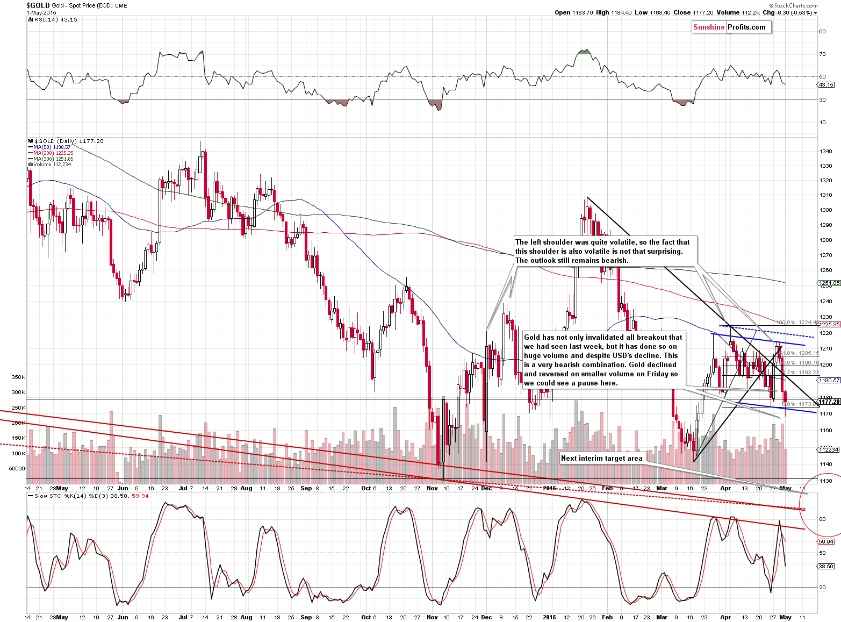The width and height of the screenshot is (841, 622).
Task: Click the 350K volume axis label
Action: tap(18, 377)
